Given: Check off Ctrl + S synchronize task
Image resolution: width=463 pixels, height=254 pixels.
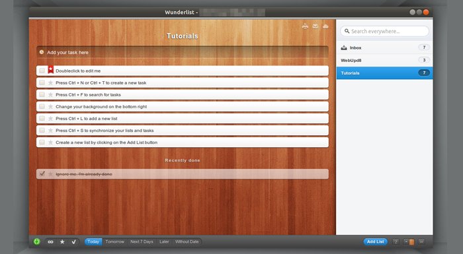Looking at the screenshot, I should point(42,130).
